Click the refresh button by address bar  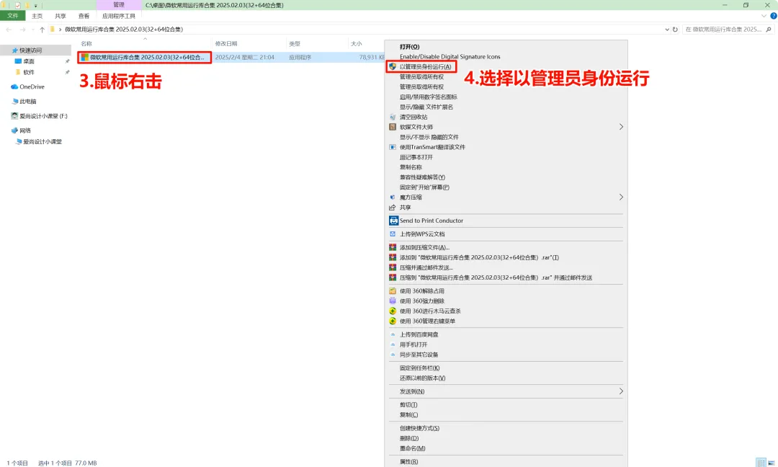click(x=675, y=30)
